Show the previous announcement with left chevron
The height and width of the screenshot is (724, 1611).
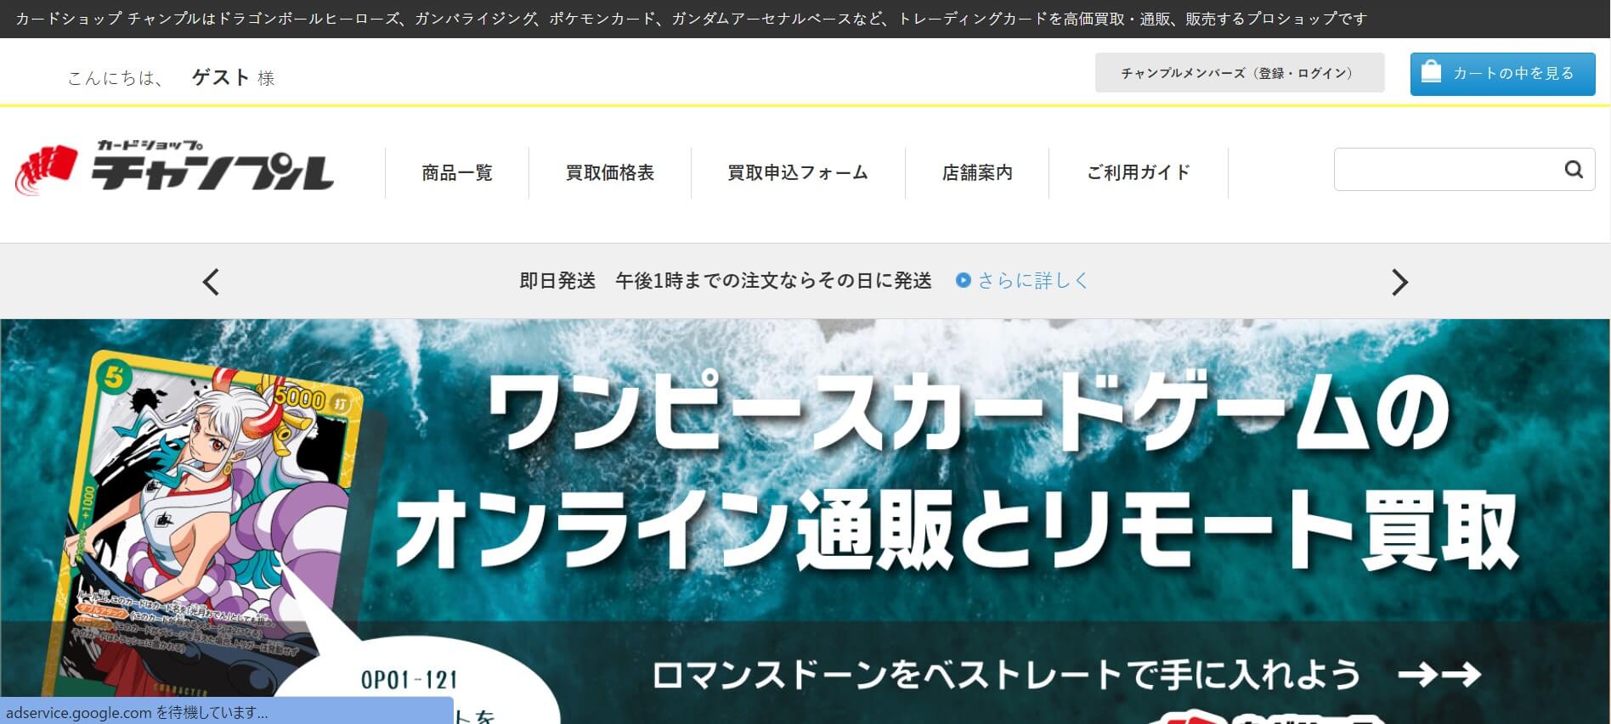coord(212,282)
